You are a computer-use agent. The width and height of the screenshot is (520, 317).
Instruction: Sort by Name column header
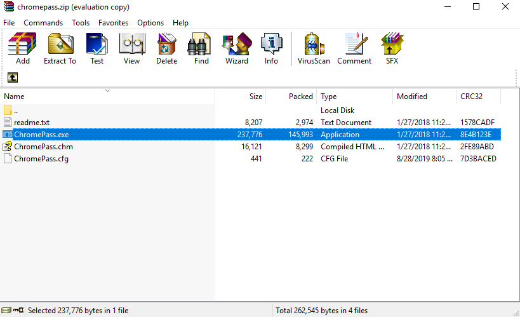coord(107,97)
